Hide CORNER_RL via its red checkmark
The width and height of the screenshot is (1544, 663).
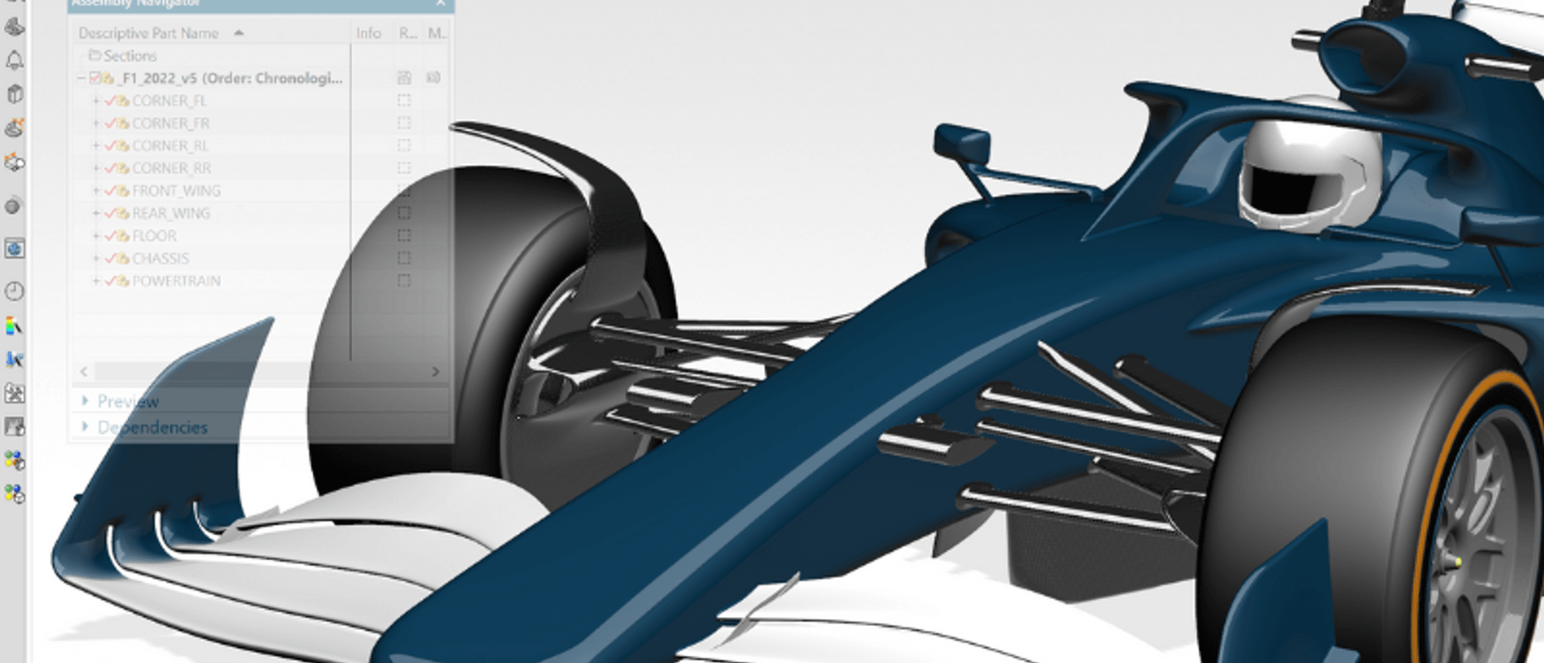110,146
